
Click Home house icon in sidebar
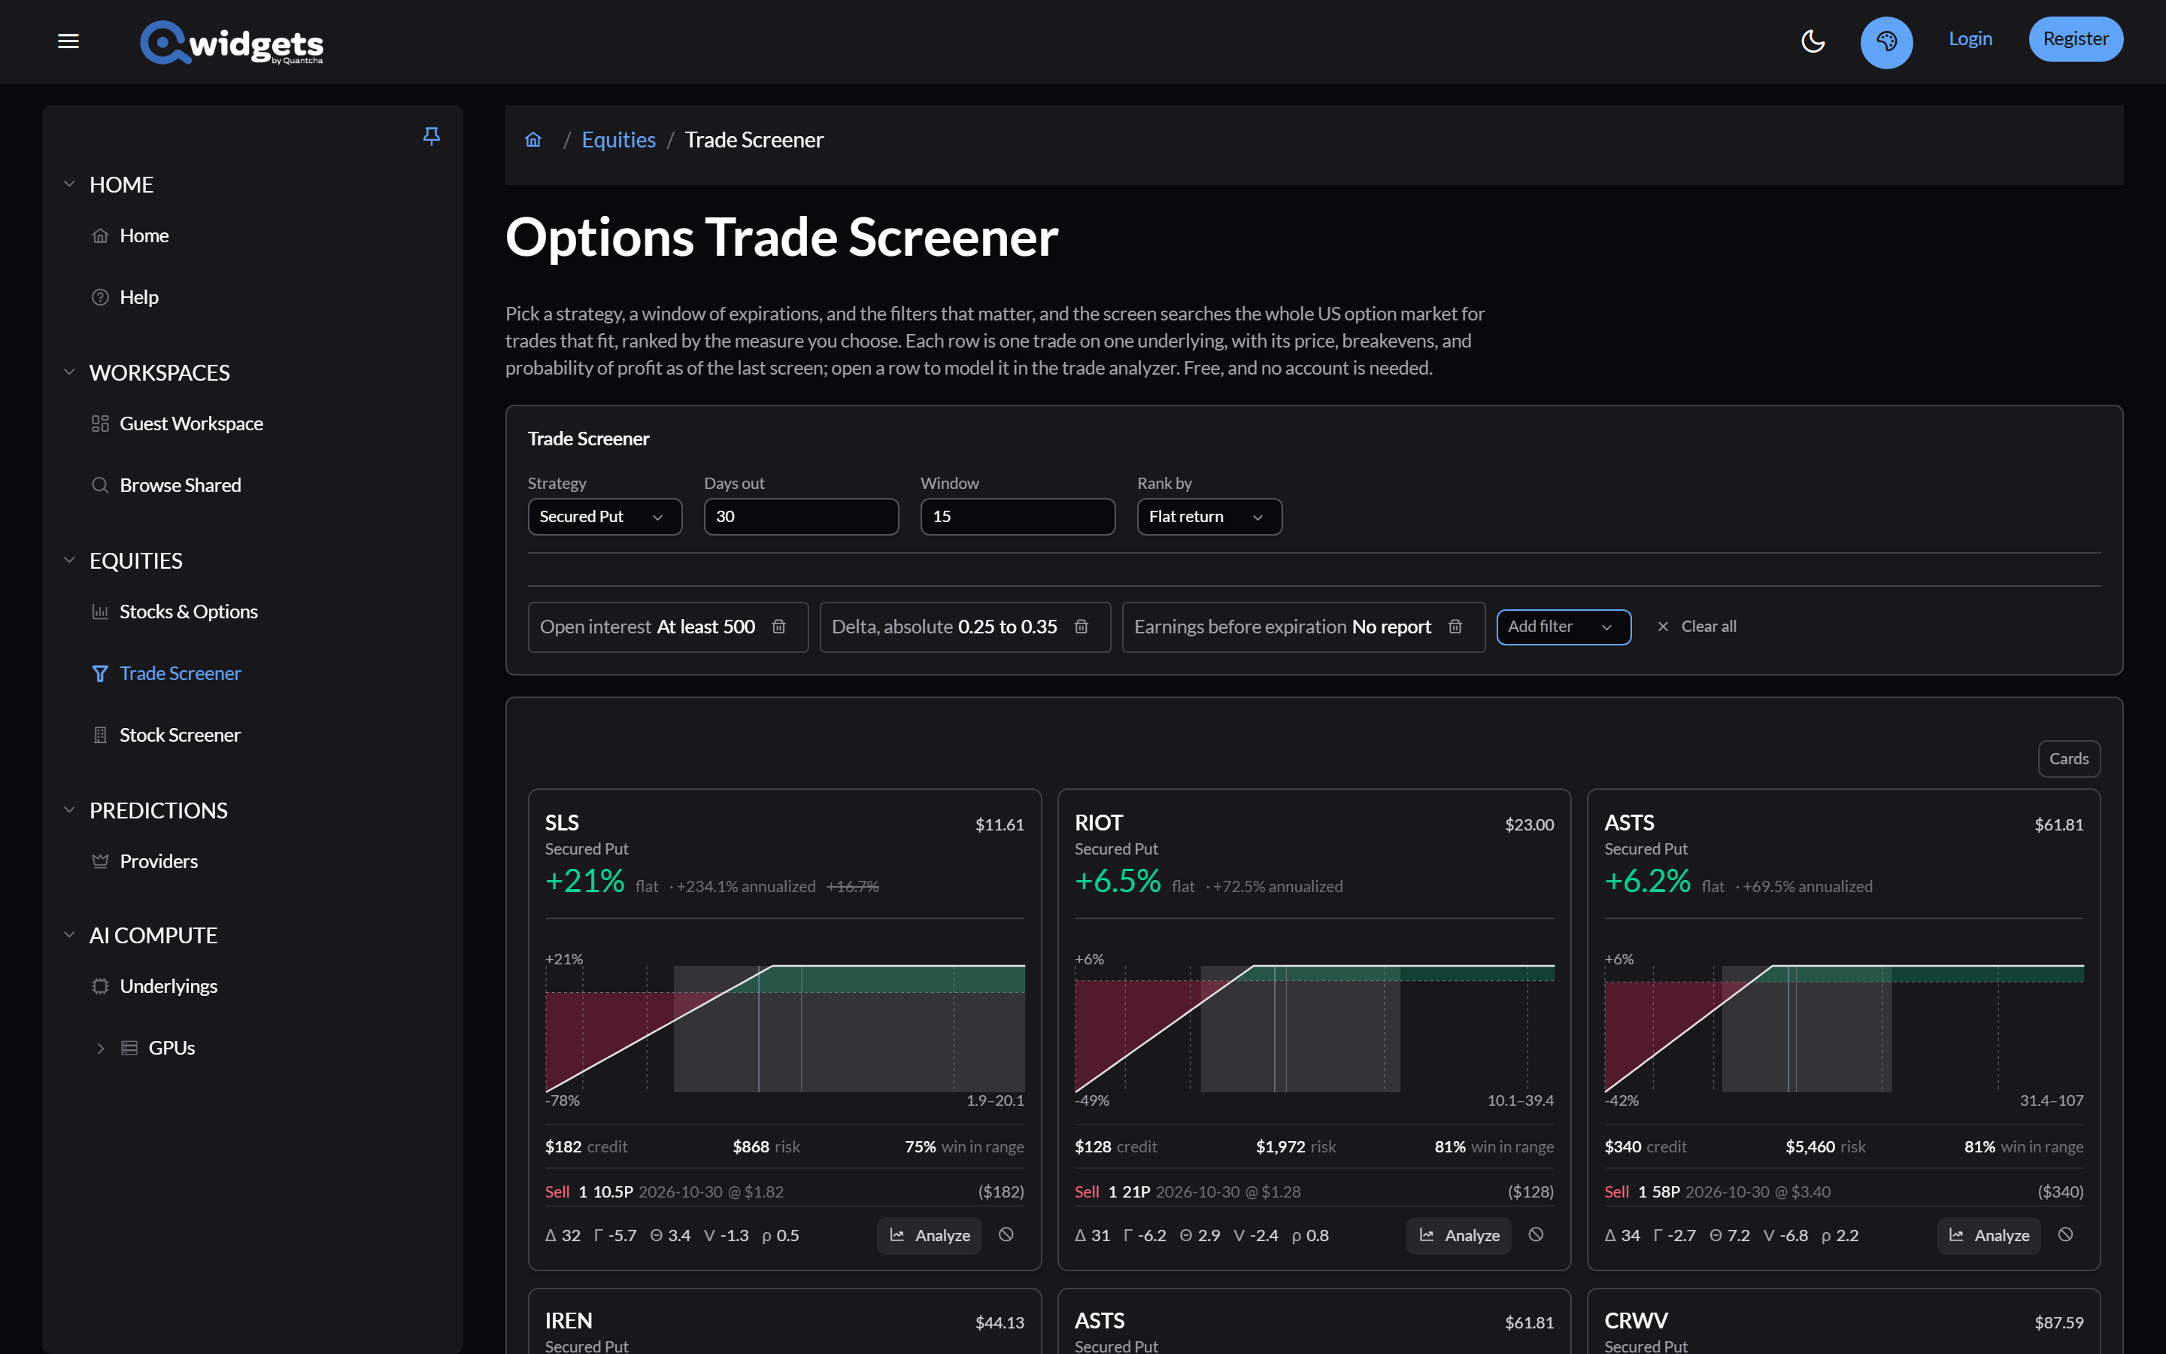coord(100,235)
